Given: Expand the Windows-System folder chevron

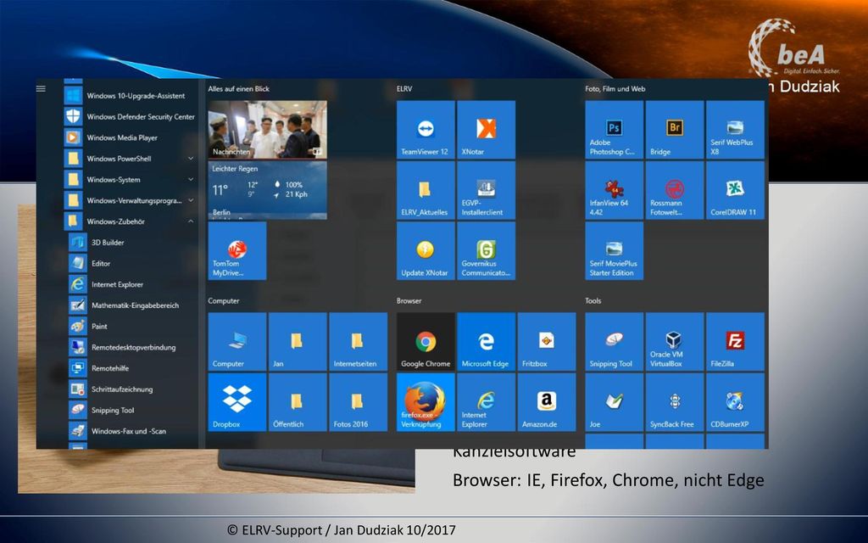Looking at the screenshot, I should tap(191, 180).
